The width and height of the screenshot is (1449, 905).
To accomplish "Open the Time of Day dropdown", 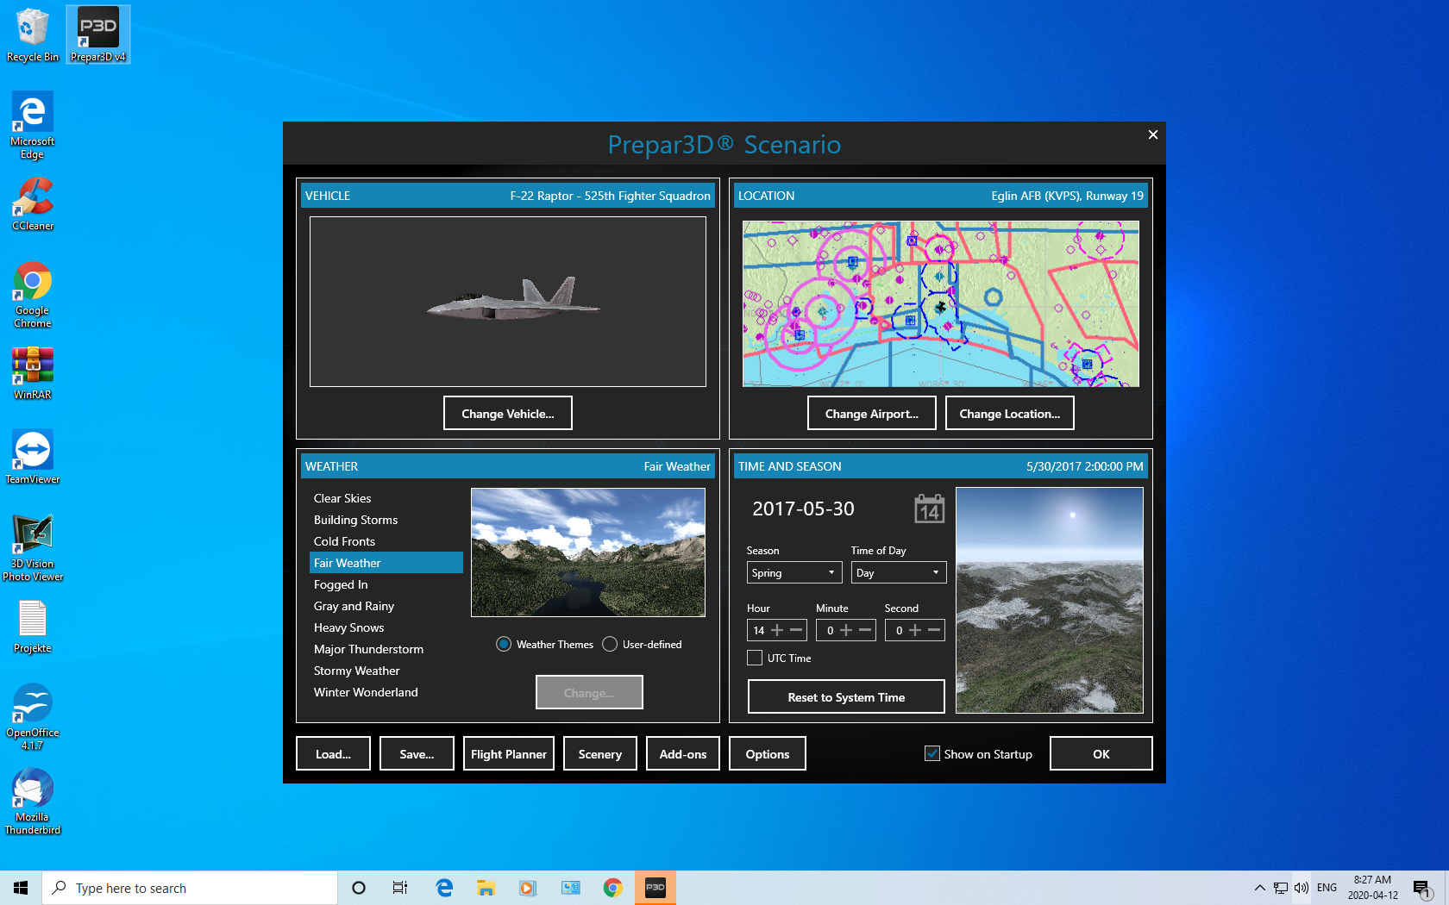I will tap(899, 572).
